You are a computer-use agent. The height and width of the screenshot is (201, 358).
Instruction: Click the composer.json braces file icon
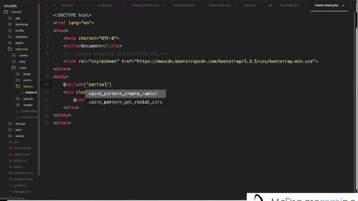[x=10, y=173]
